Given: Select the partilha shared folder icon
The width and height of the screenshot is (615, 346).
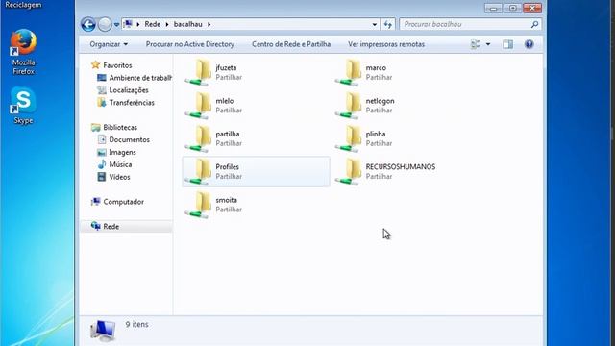Looking at the screenshot, I should (199, 138).
